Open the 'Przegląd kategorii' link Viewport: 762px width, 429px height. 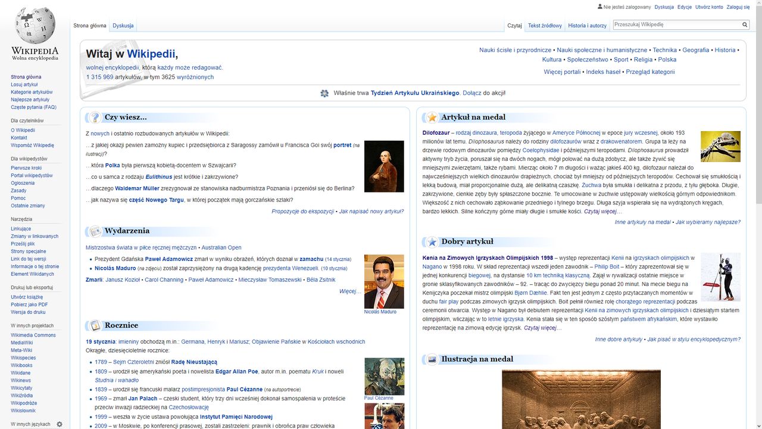tap(650, 71)
